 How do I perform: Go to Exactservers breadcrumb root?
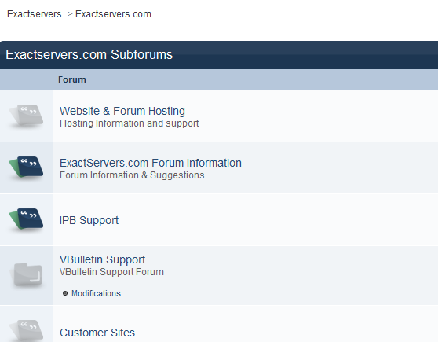pos(34,14)
